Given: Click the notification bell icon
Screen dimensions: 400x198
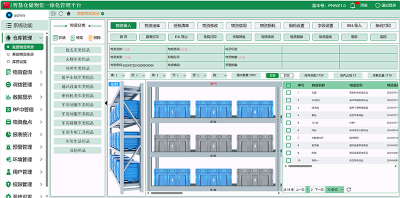Looking at the screenshot, I should (352, 5).
